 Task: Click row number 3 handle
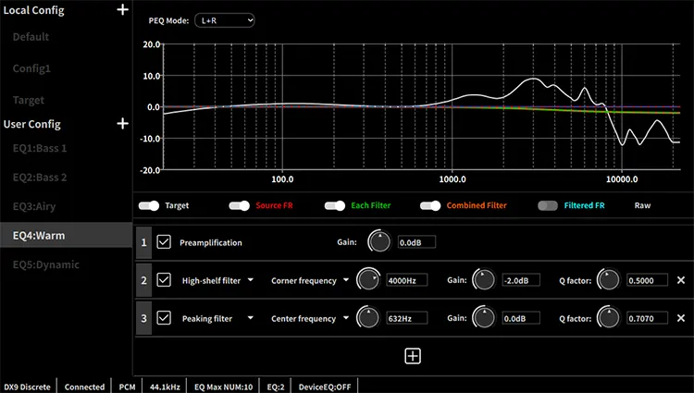[143, 318]
